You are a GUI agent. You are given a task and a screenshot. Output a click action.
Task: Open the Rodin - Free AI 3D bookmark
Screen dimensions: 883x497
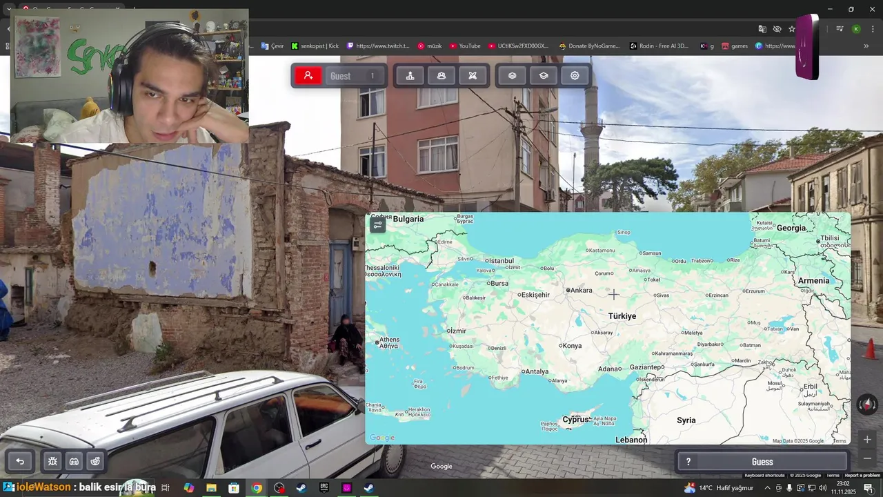point(659,46)
